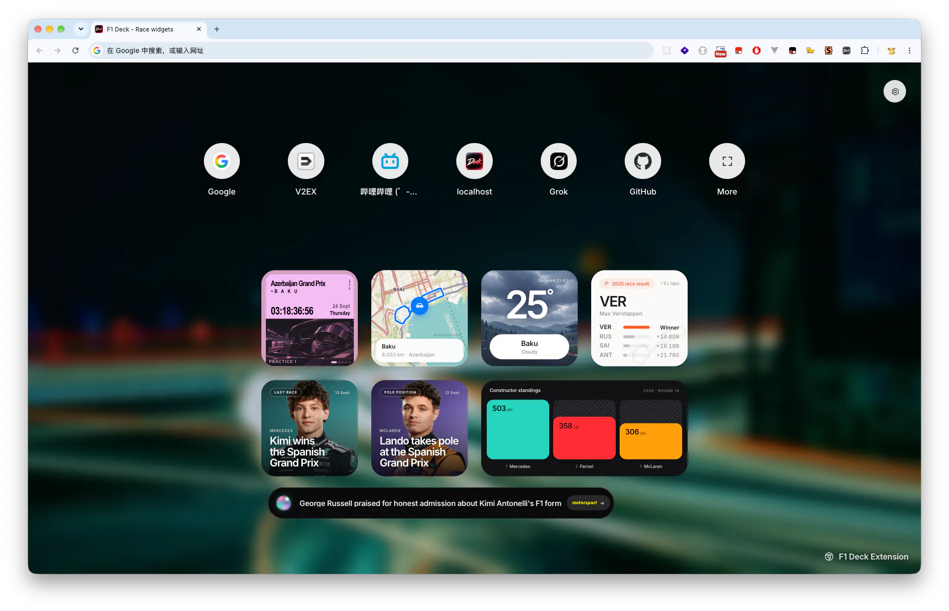Open the F1 Deck settings gear
This screenshot has width=949, height=611.
(x=895, y=91)
